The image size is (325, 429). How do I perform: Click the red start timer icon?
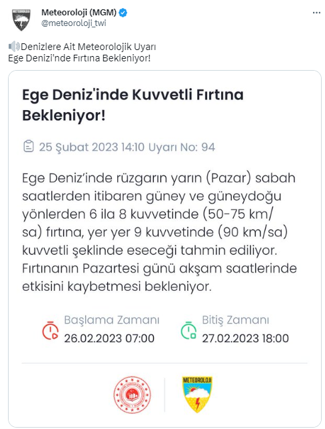tap(50, 330)
